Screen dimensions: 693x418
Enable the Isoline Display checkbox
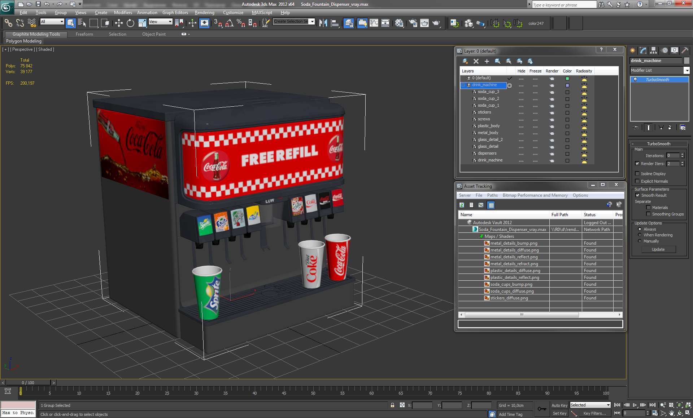pos(637,174)
